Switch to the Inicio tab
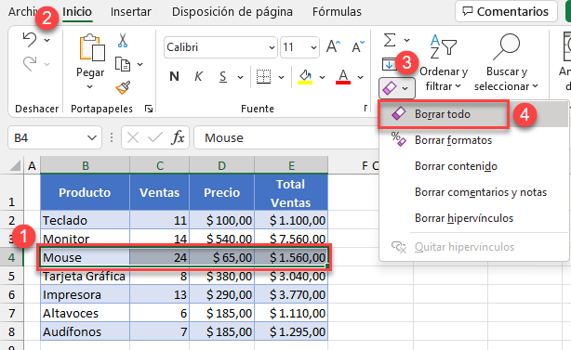 pyautogui.click(x=77, y=12)
